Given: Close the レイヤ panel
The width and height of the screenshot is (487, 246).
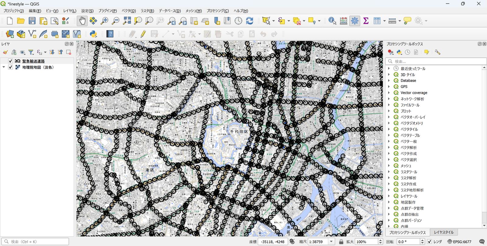Looking at the screenshot, I should coord(72,44).
